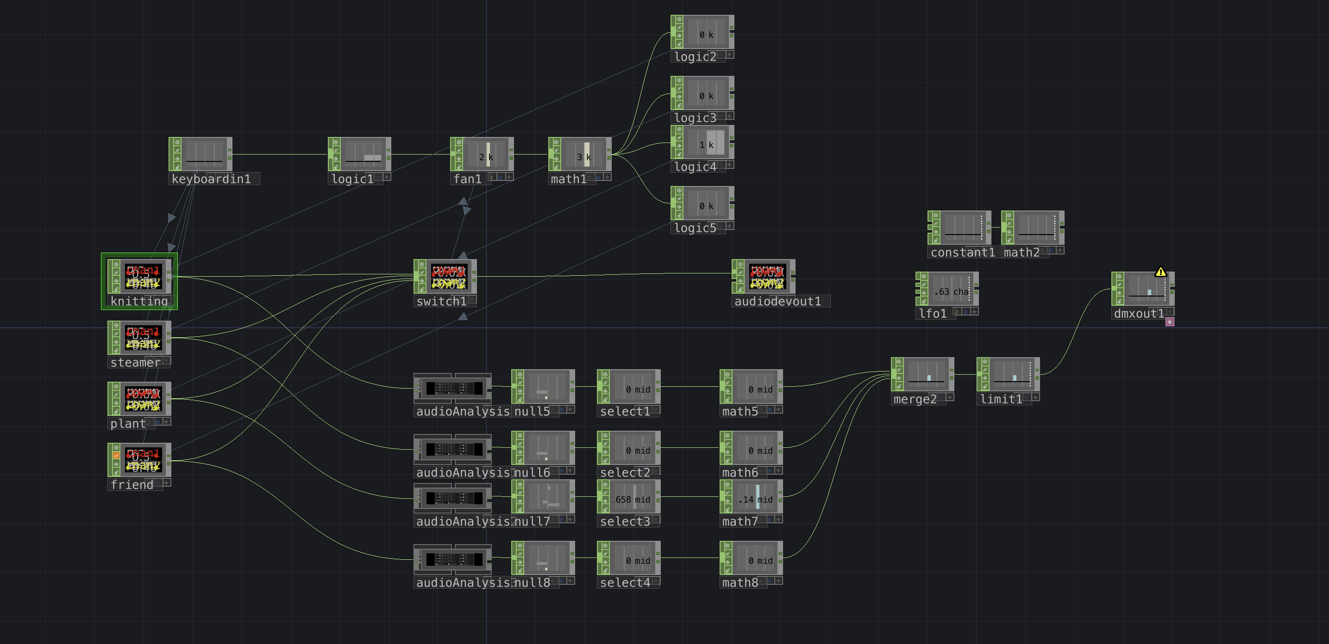
Task: Click the viewer active flag on logic4
Action: (x=678, y=130)
